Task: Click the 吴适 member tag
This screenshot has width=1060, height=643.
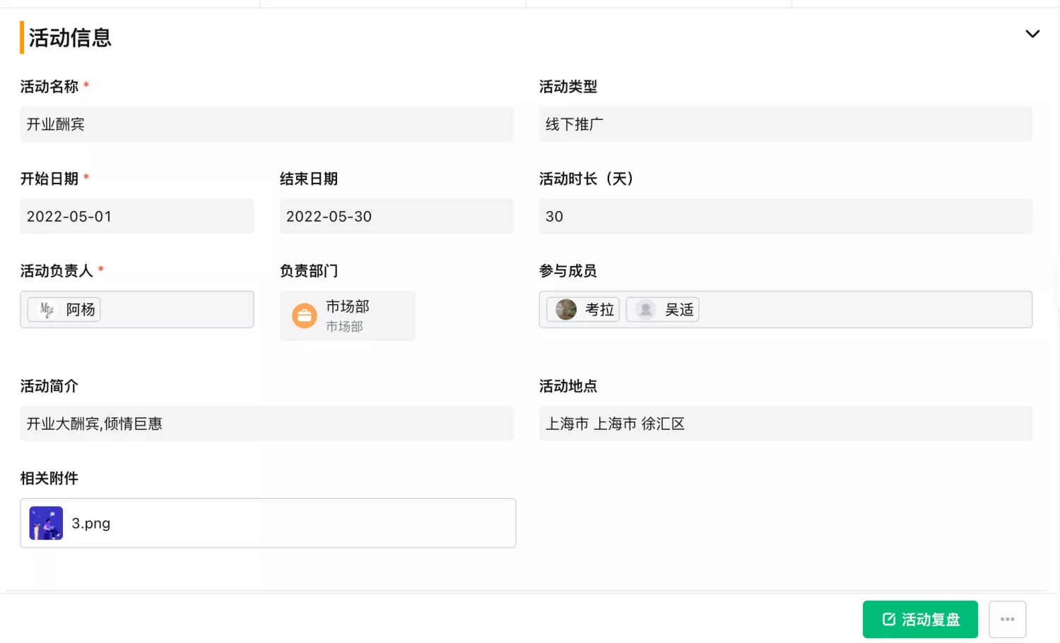Action: pyautogui.click(x=663, y=309)
